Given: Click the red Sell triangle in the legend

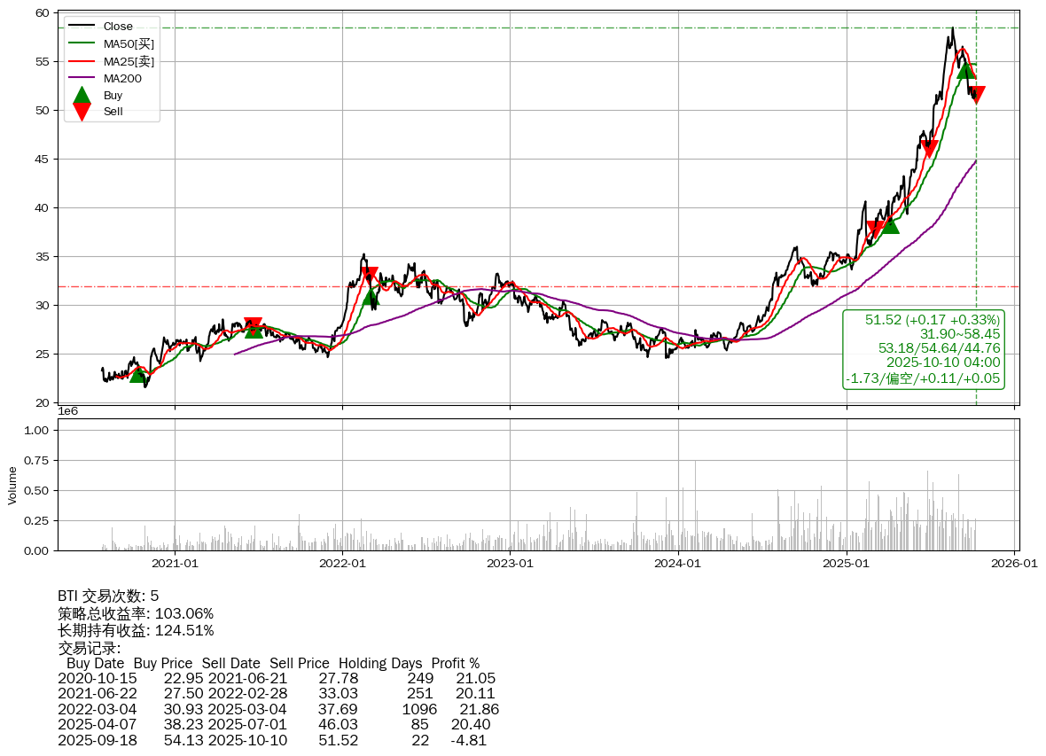Looking at the screenshot, I should point(82,112).
